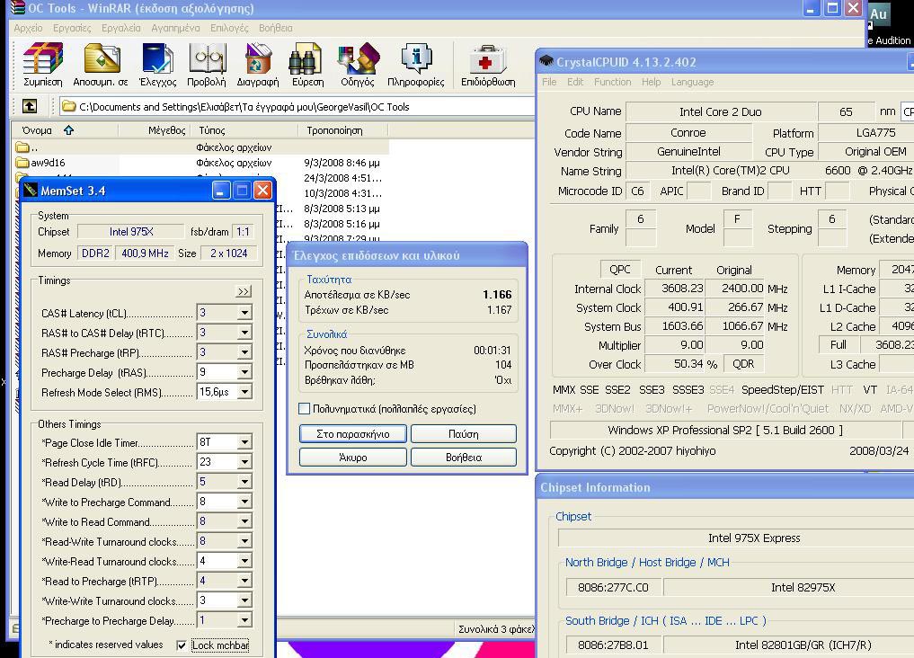This screenshot has width=914, height=658.
Task: Open the Write-Read Turnaround clocks dropdown
Action: pos(244,561)
